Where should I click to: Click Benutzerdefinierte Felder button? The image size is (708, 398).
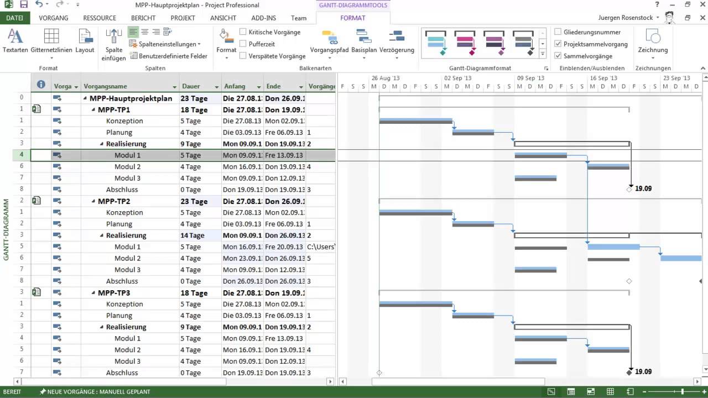(169, 56)
